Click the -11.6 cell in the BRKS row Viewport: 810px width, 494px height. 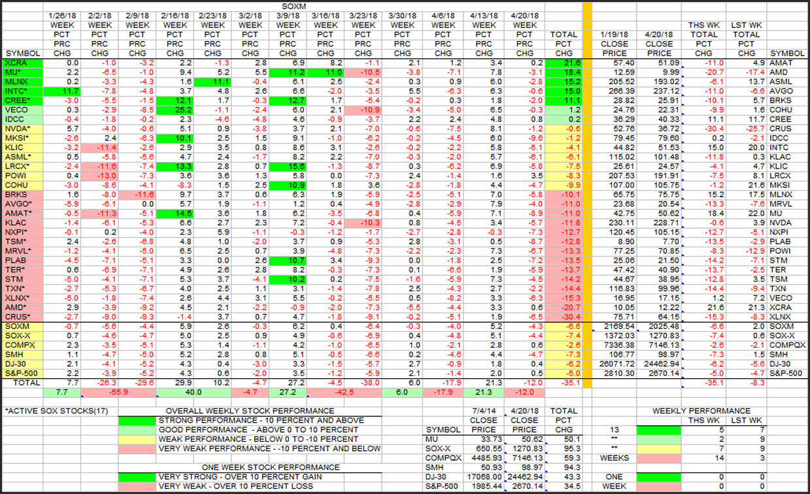click(x=137, y=195)
